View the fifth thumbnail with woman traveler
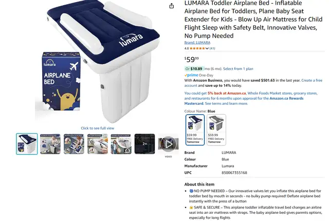The height and width of the screenshot is (221, 329). (x=121, y=144)
